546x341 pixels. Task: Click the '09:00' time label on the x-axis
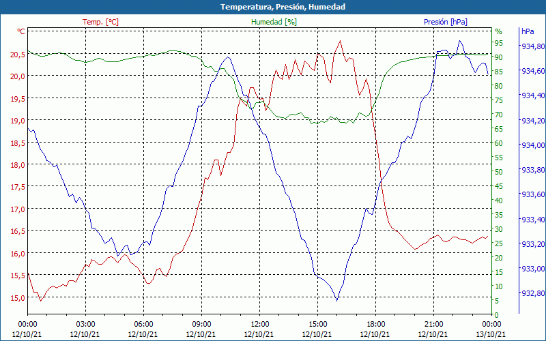(201, 325)
